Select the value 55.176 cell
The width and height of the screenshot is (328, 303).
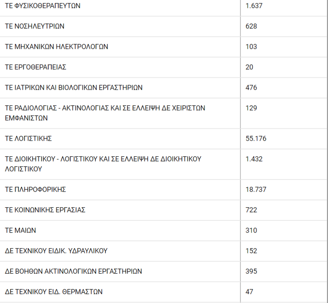click(x=256, y=139)
